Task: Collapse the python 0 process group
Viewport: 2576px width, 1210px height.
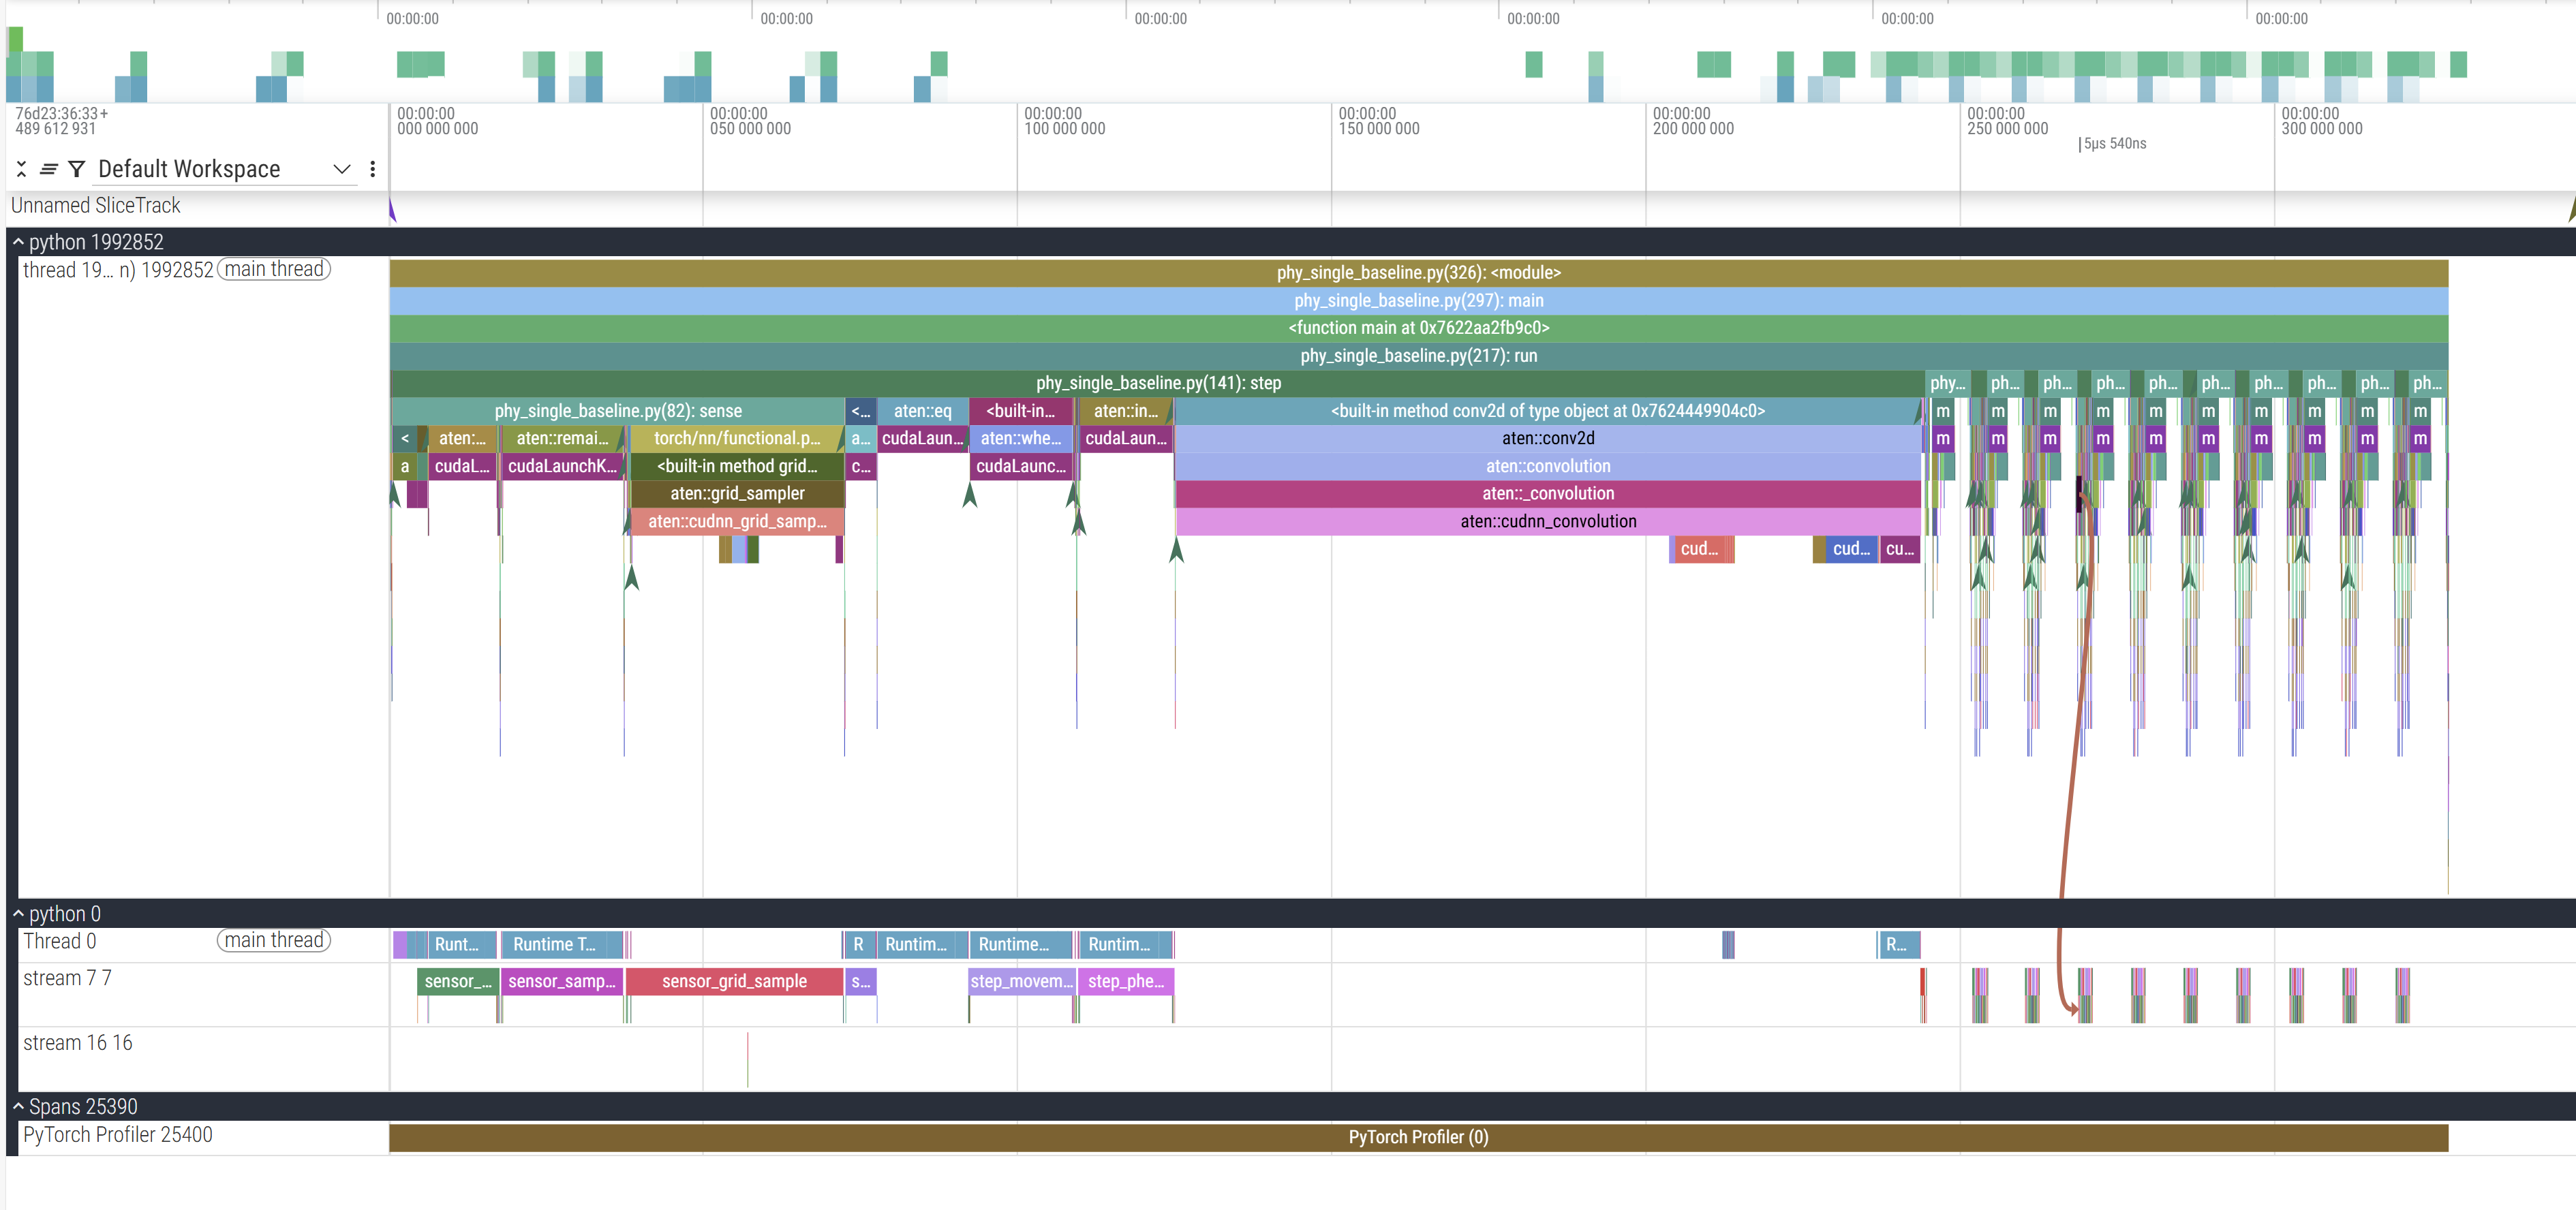Action: [x=18, y=914]
